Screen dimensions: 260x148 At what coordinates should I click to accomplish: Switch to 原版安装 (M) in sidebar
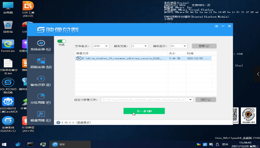coord(41,63)
